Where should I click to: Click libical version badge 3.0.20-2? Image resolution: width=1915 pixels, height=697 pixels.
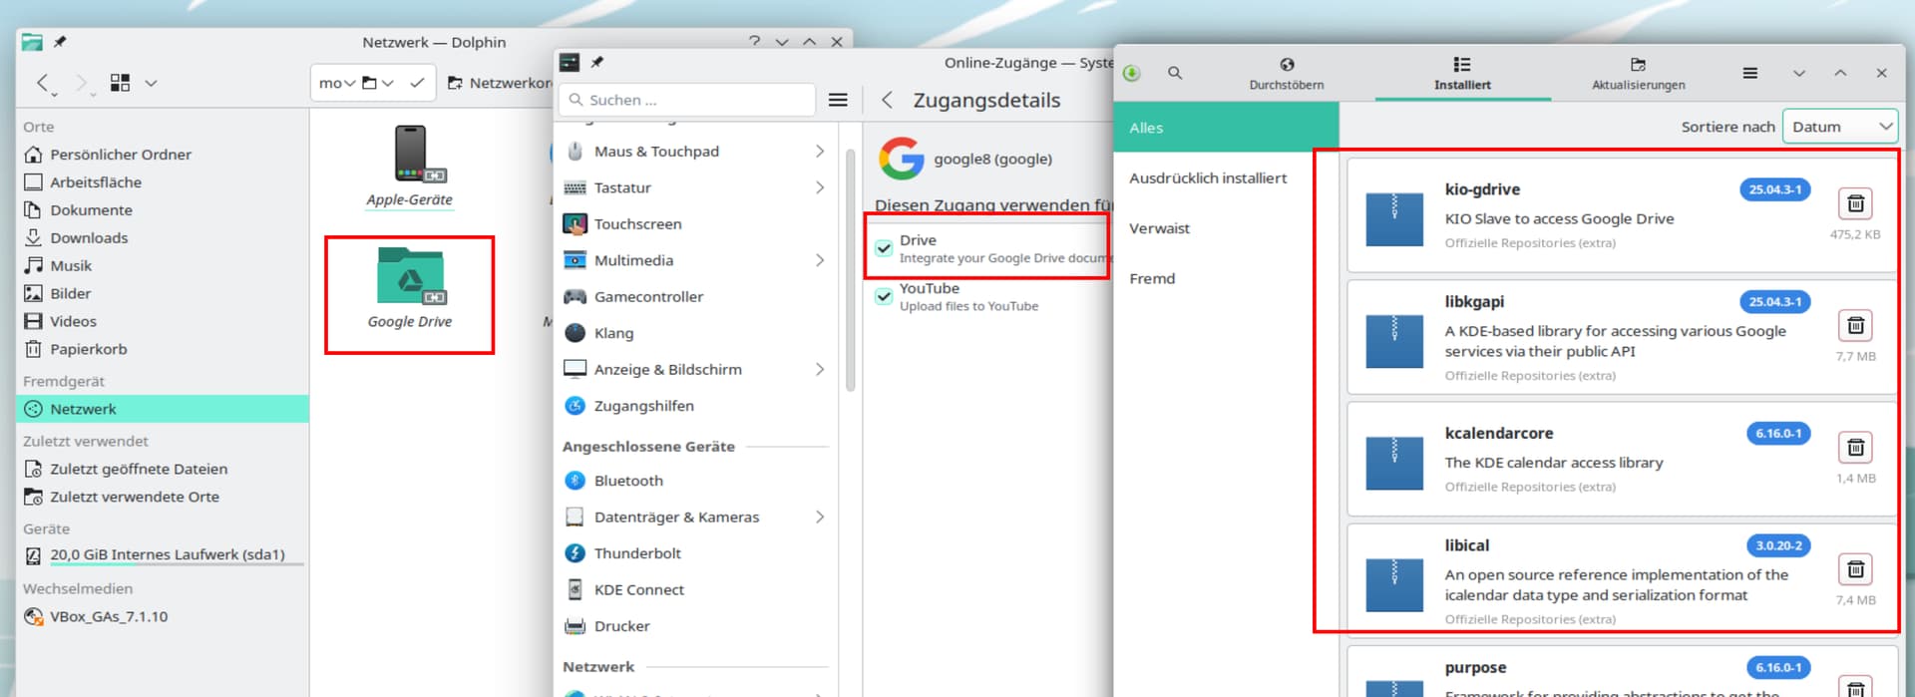pos(1778,545)
